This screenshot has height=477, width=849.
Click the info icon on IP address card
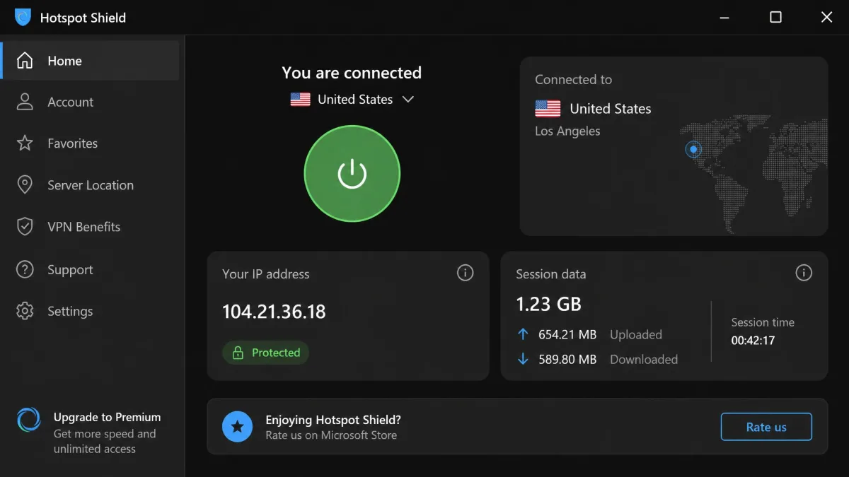[x=465, y=273]
